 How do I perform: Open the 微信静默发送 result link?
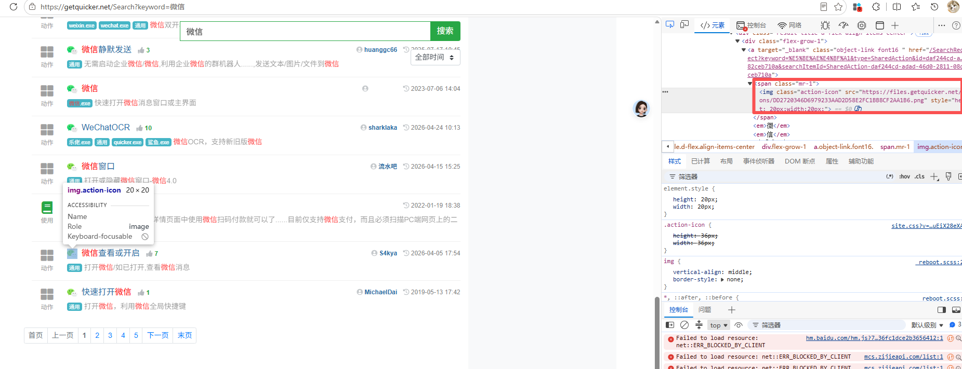pos(107,49)
